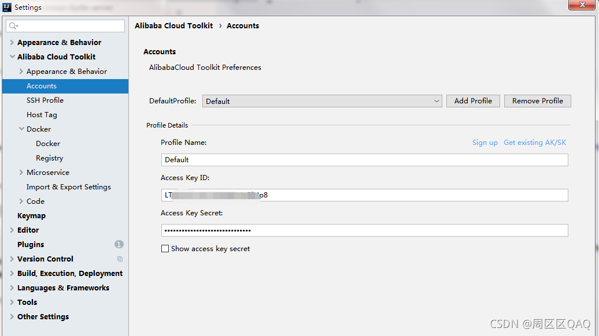Select Docker child item under Docker
Image resolution: width=599 pixels, height=336 pixels.
pyautogui.click(x=48, y=143)
